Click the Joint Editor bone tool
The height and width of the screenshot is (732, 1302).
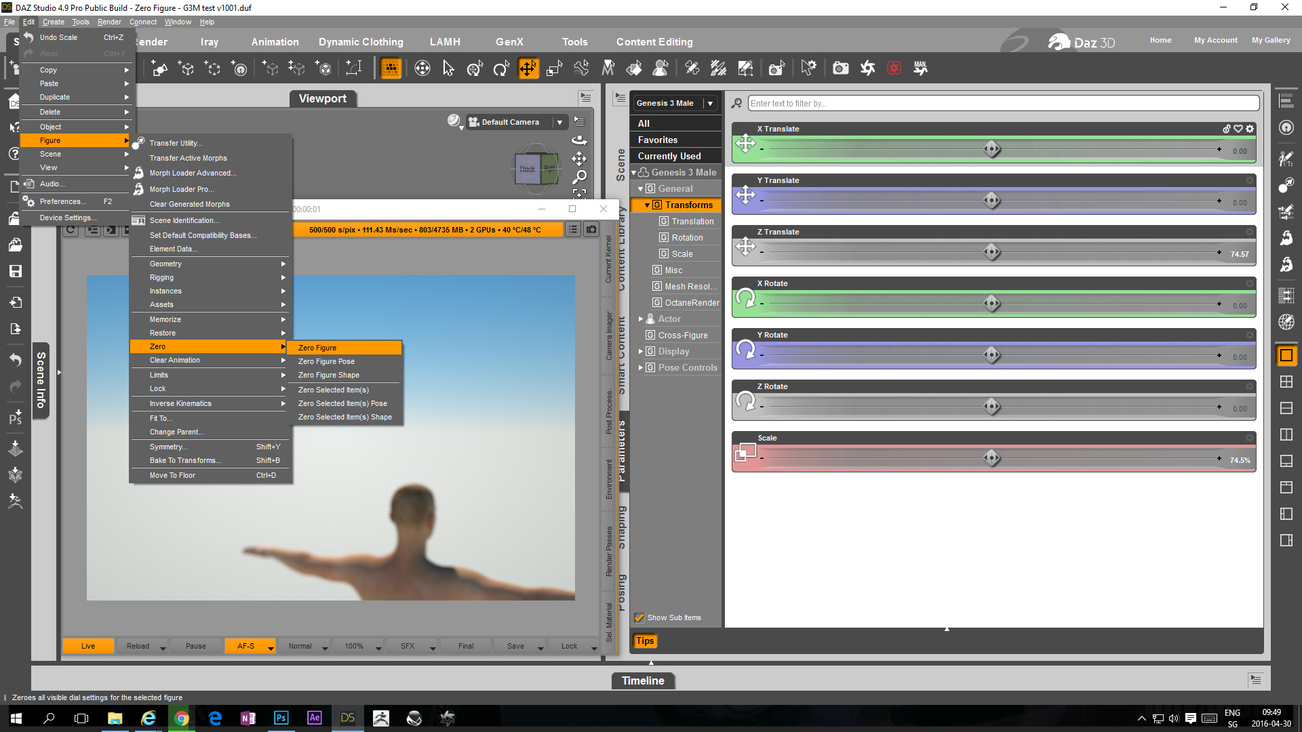tap(581, 68)
